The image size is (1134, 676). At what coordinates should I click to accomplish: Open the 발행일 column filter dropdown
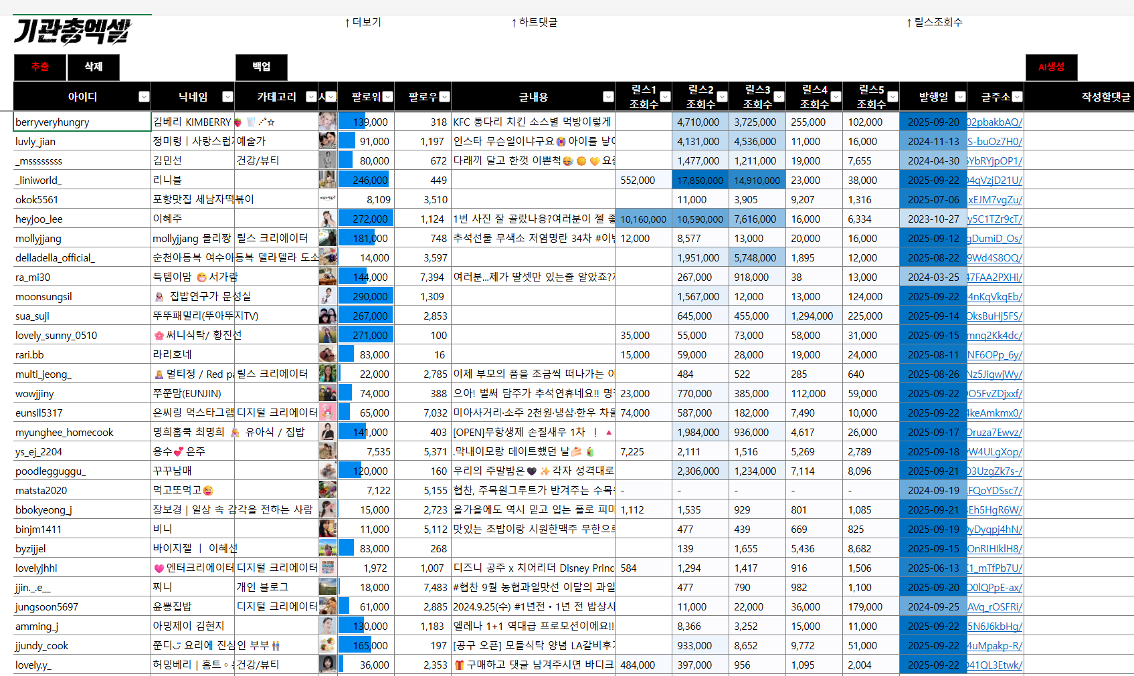[960, 97]
